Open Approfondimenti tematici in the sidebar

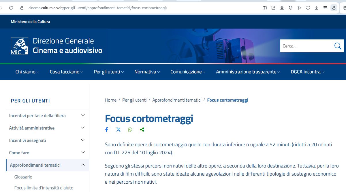pyautogui.click(x=35, y=165)
